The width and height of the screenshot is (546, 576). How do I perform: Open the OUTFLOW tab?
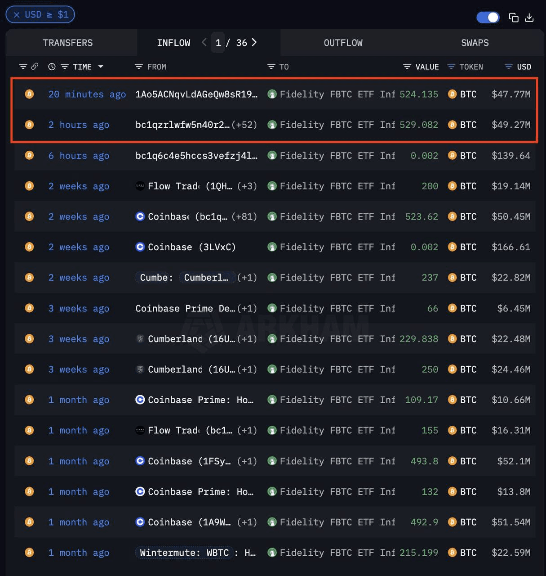(x=343, y=43)
